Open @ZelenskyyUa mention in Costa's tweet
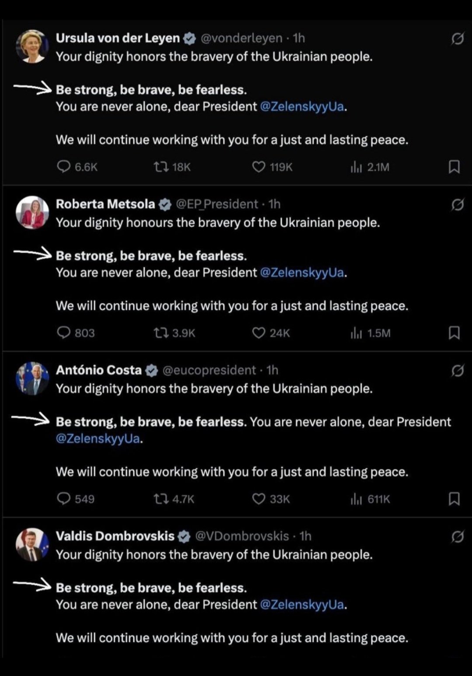 pos(98,438)
